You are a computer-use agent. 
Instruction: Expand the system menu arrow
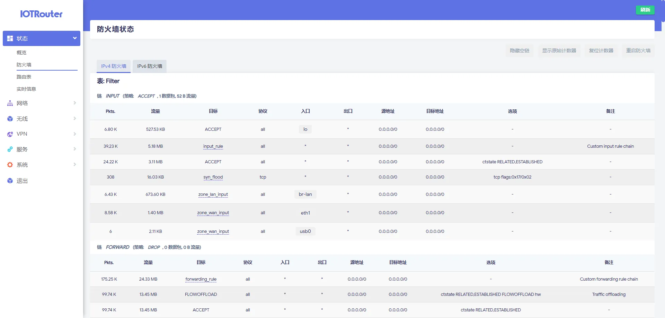74,165
